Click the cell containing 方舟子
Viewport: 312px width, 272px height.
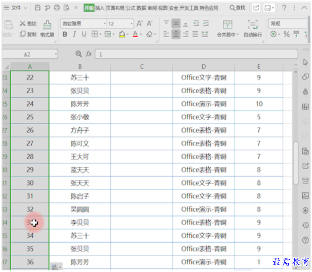[80, 130]
